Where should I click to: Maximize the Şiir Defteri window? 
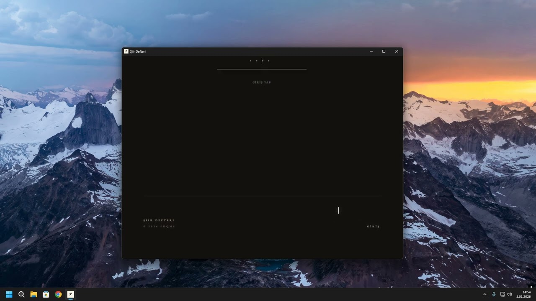tap(384, 51)
